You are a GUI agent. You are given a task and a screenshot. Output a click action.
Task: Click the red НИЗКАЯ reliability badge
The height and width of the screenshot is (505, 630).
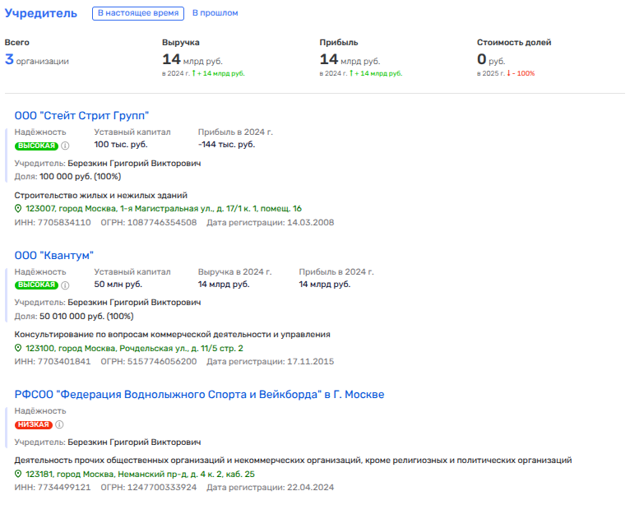coord(34,425)
